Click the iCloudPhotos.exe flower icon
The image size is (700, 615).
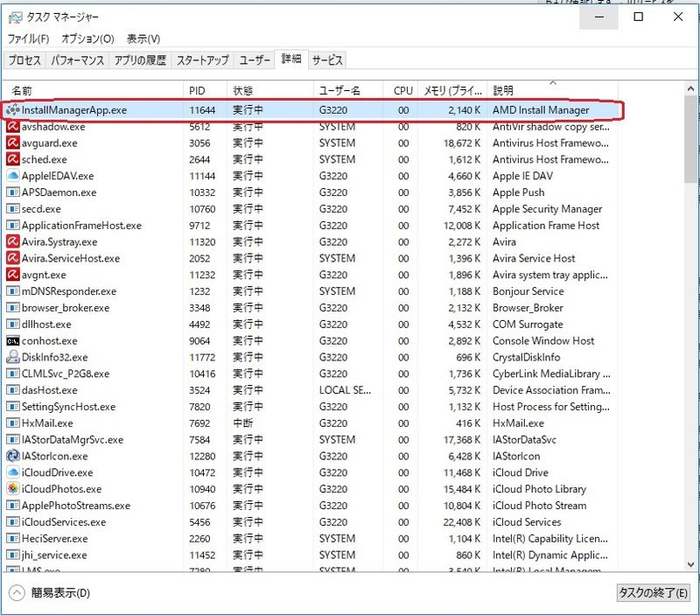(x=13, y=489)
